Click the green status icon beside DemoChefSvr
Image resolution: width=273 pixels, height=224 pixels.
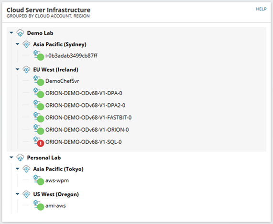[41, 82]
